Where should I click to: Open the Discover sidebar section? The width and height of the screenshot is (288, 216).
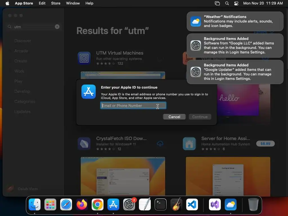click(22, 41)
